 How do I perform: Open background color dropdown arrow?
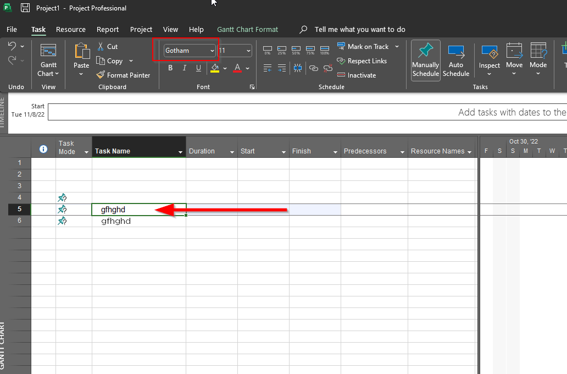tap(225, 68)
